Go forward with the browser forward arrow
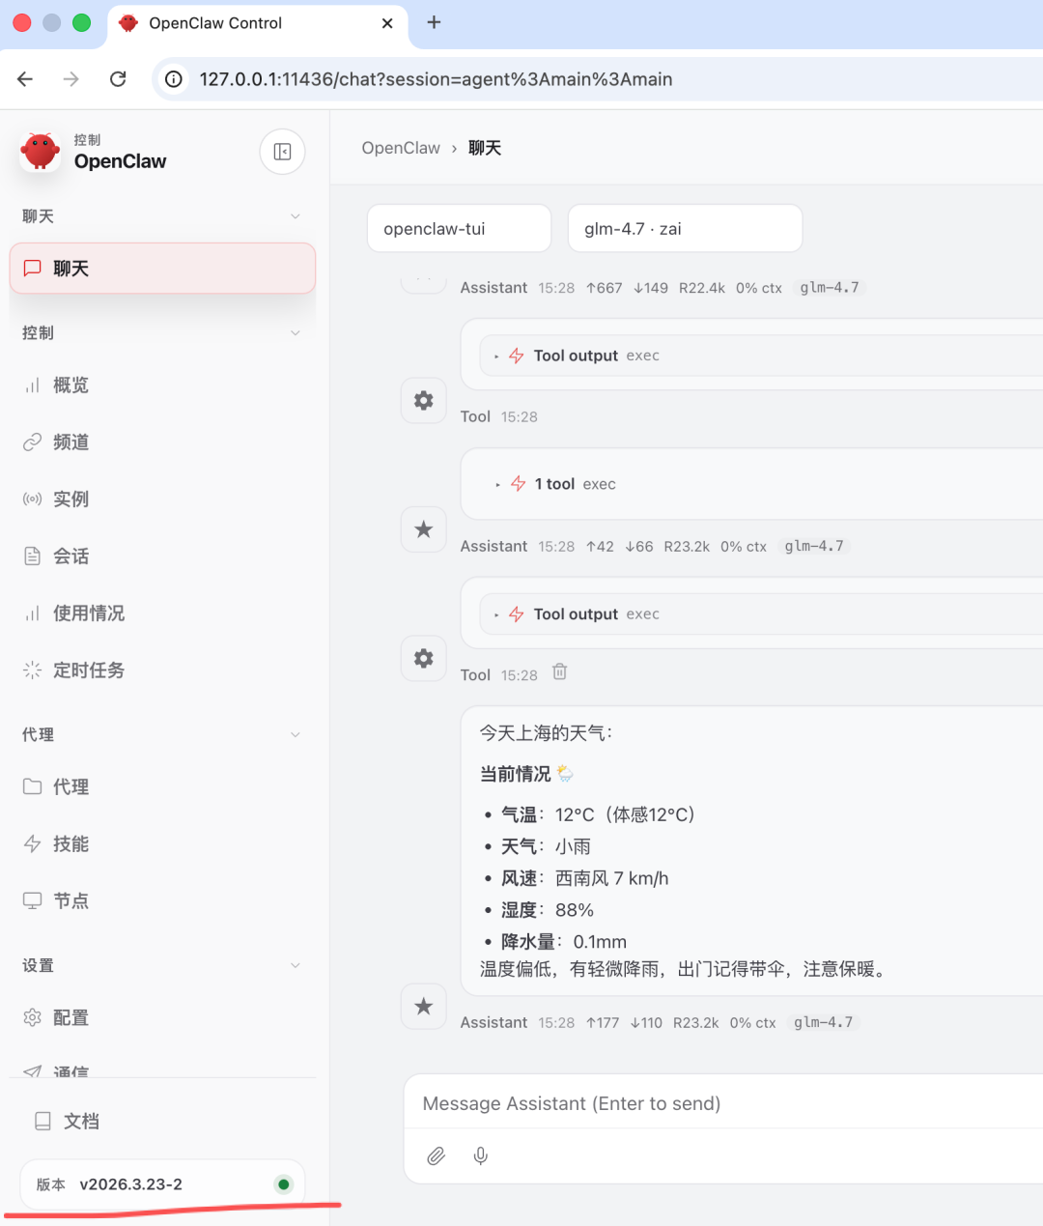 click(x=71, y=79)
